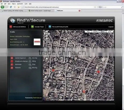
Task: Open the Tools menu
Action: 26,4
